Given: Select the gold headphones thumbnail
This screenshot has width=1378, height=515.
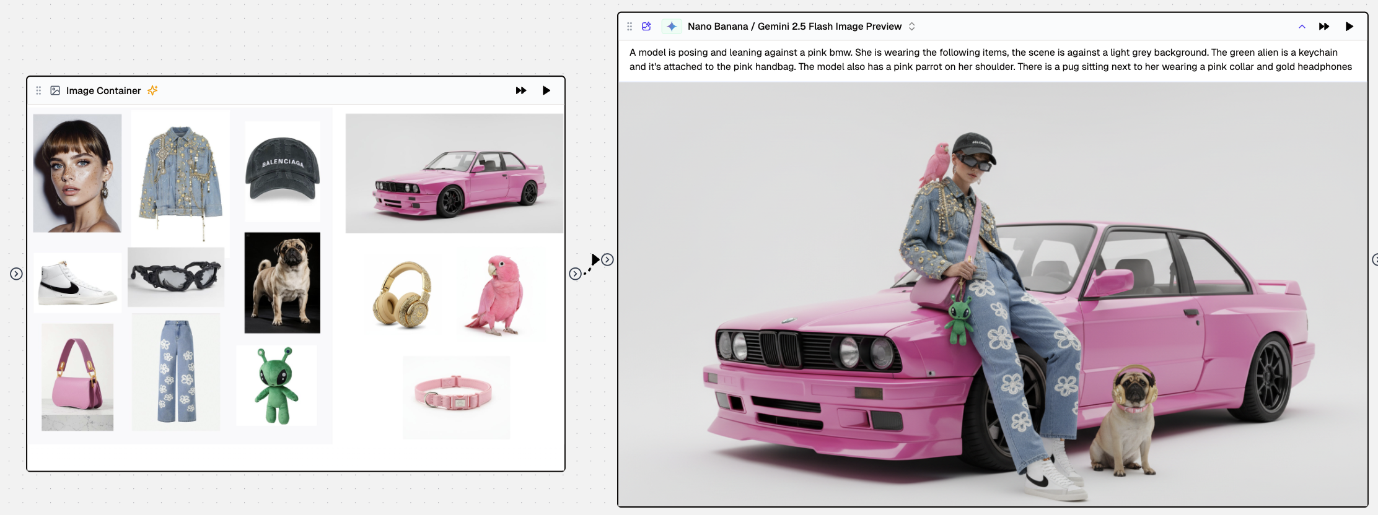Looking at the screenshot, I should [403, 295].
